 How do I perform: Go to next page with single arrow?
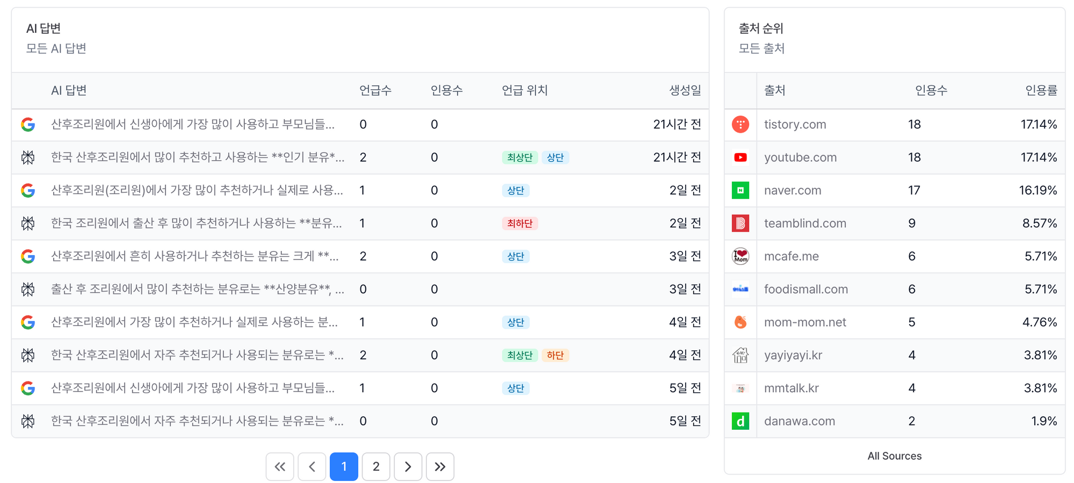pos(408,466)
